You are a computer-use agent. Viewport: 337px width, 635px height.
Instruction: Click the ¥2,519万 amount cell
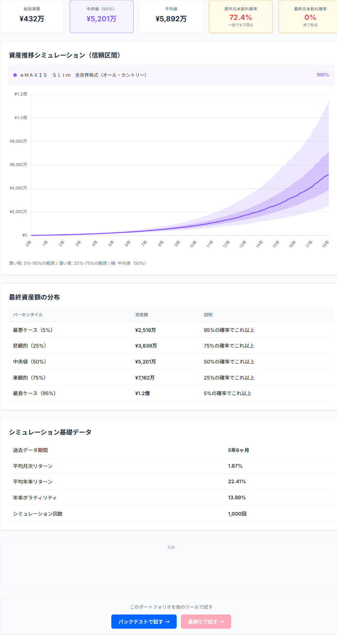click(x=145, y=330)
